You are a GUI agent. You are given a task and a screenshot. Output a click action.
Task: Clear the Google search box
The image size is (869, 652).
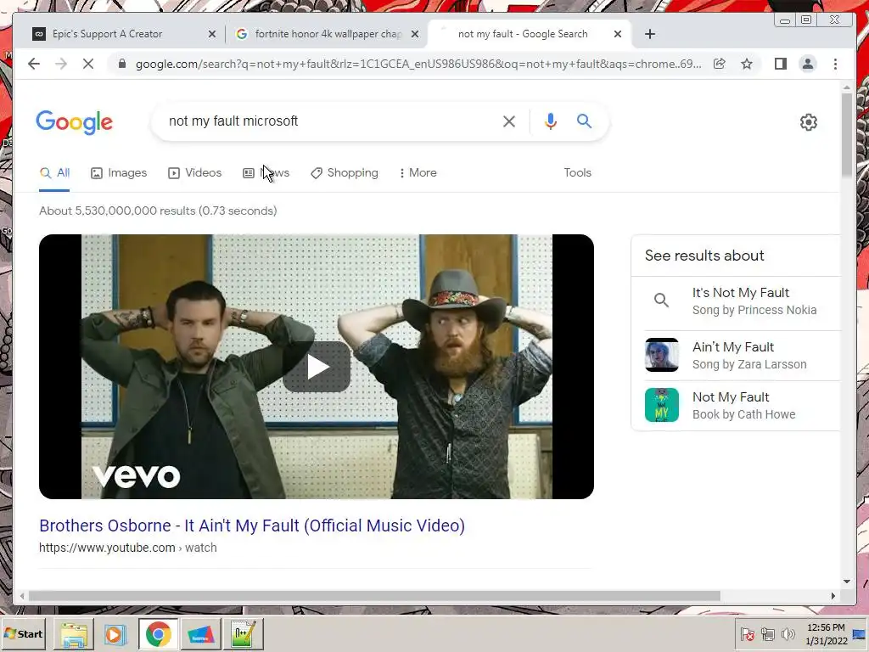click(x=509, y=121)
